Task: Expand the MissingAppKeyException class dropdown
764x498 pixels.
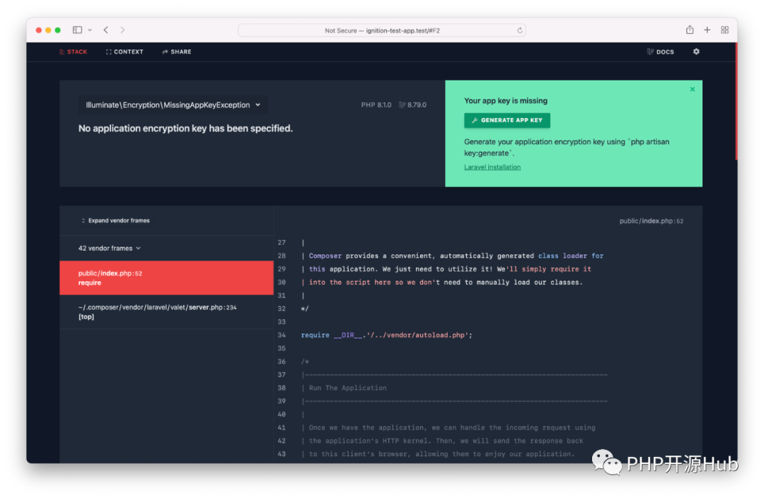Action: (x=173, y=105)
